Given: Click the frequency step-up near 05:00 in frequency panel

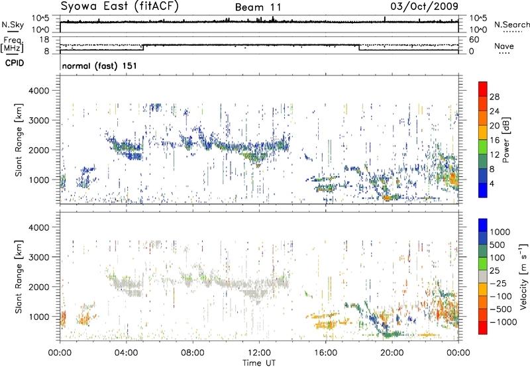Looking at the screenshot, I should [x=144, y=47].
